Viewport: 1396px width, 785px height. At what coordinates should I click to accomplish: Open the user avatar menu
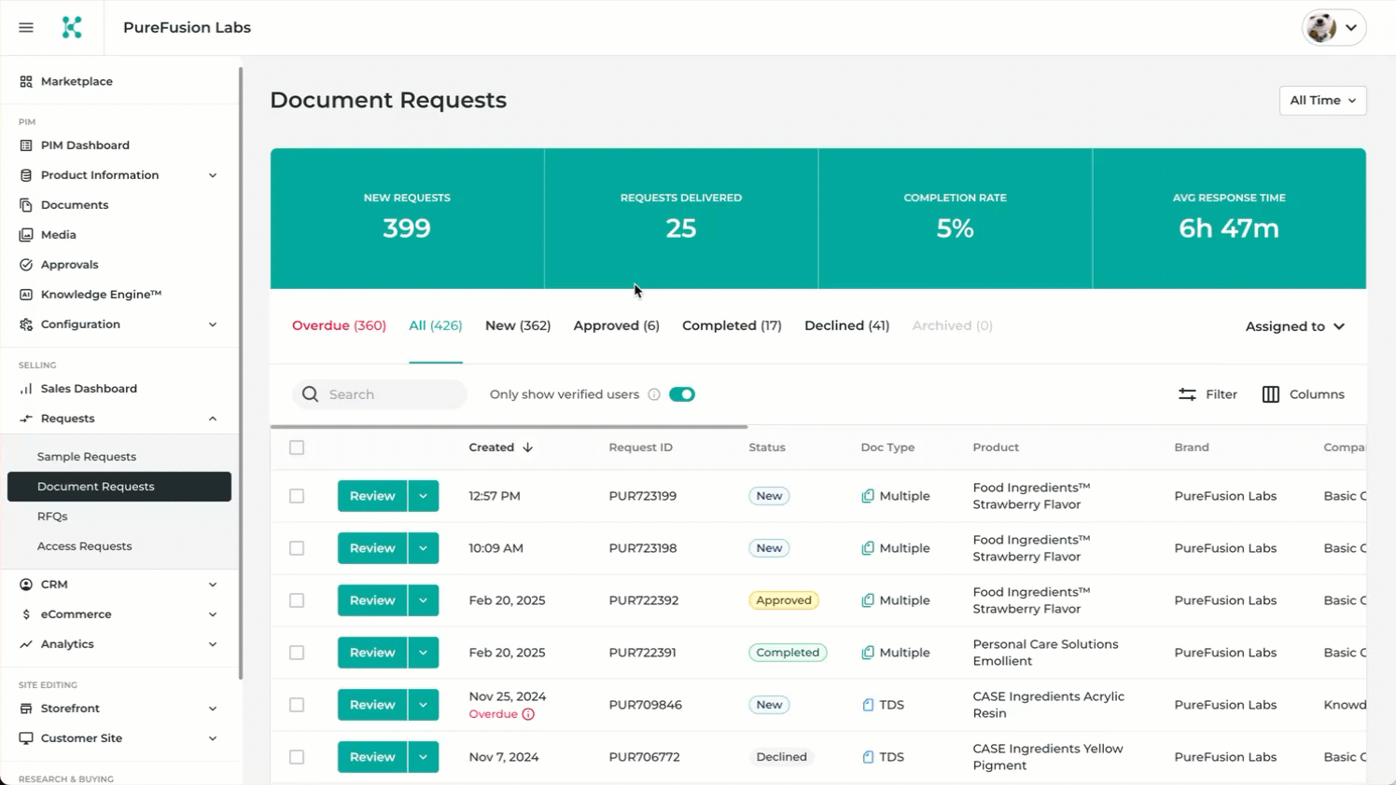(1333, 28)
